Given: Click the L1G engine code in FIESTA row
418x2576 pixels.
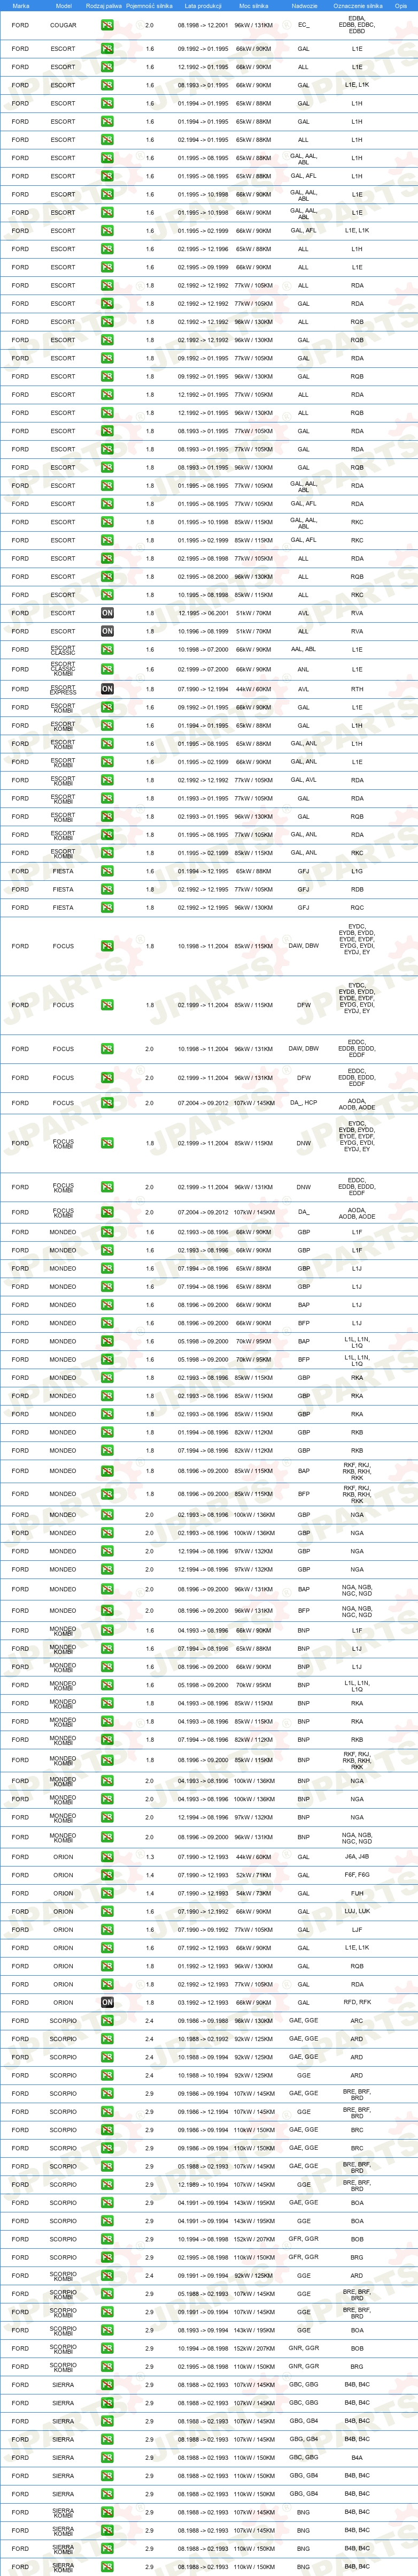Looking at the screenshot, I should click(x=357, y=871).
